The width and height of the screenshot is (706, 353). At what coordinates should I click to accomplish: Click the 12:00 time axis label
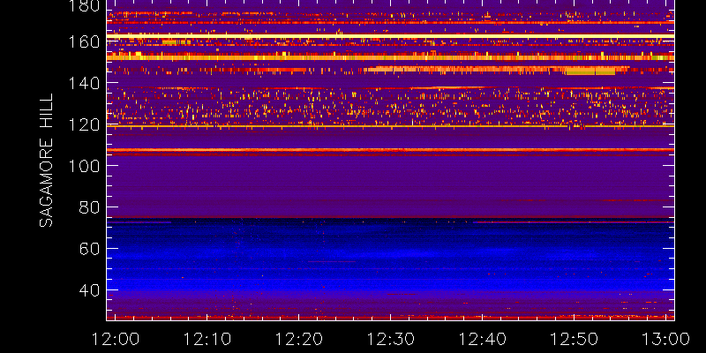coord(116,339)
